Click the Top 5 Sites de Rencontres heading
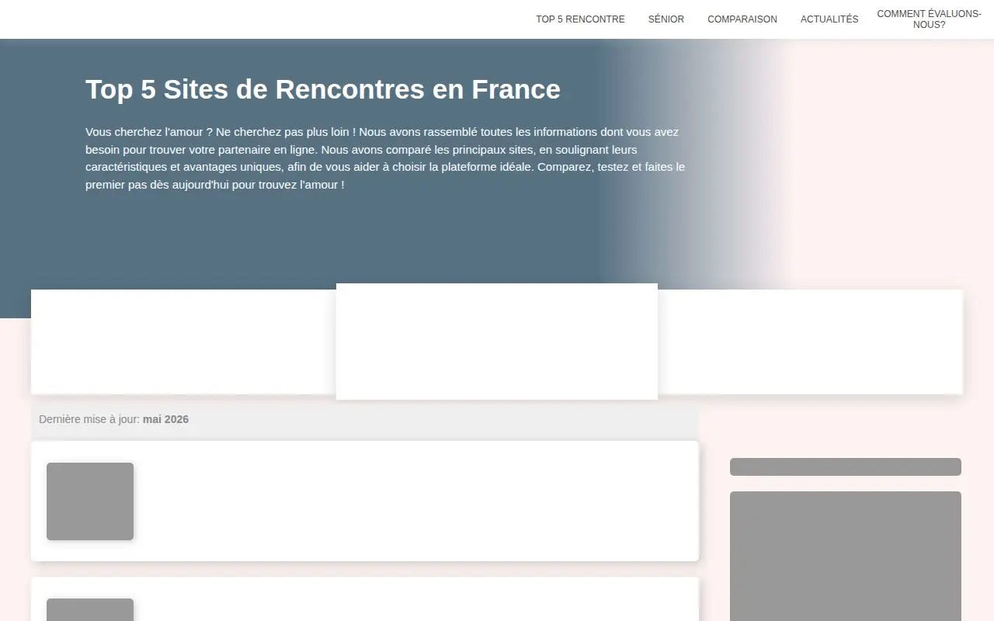The image size is (994, 621). point(323,89)
